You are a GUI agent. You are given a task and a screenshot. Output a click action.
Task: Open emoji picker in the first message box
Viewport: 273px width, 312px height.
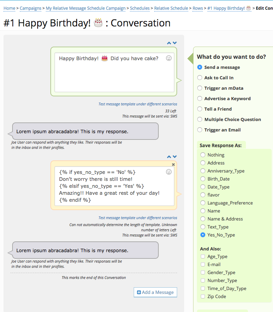(x=169, y=58)
